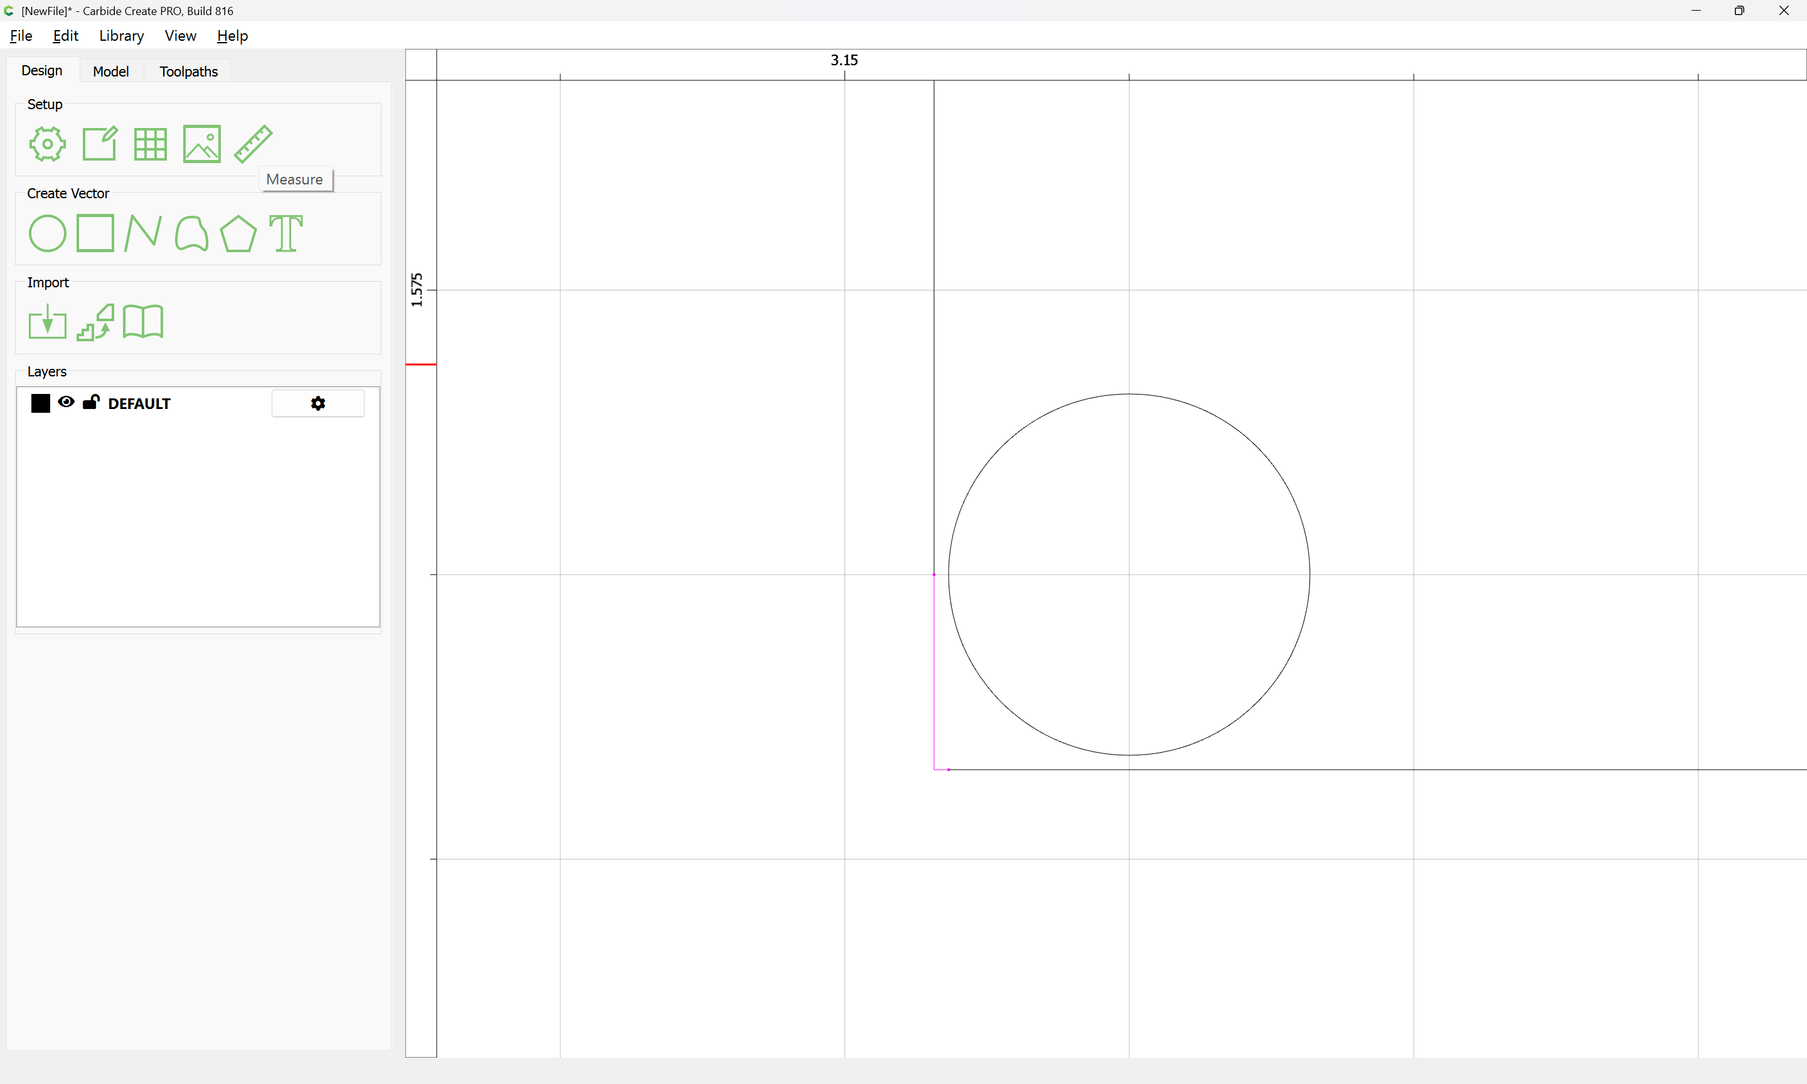Open the grid settings icon
This screenshot has height=1084, width=1807.
tap(151, 144)
